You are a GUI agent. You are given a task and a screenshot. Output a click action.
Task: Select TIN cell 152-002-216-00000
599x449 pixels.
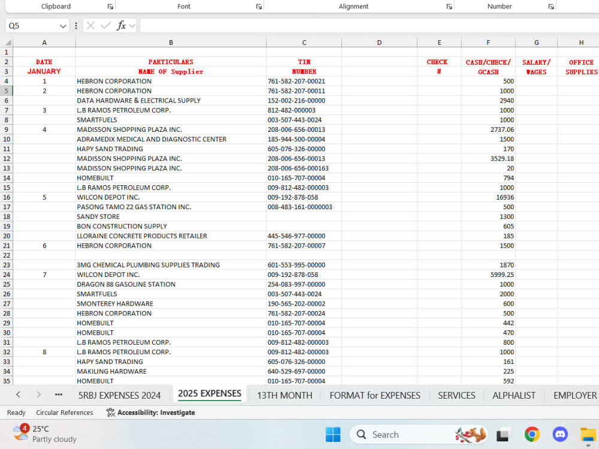point(304,101)
